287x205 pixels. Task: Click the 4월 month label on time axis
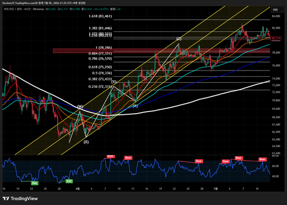pyautogui.click(x=77, y=189)
